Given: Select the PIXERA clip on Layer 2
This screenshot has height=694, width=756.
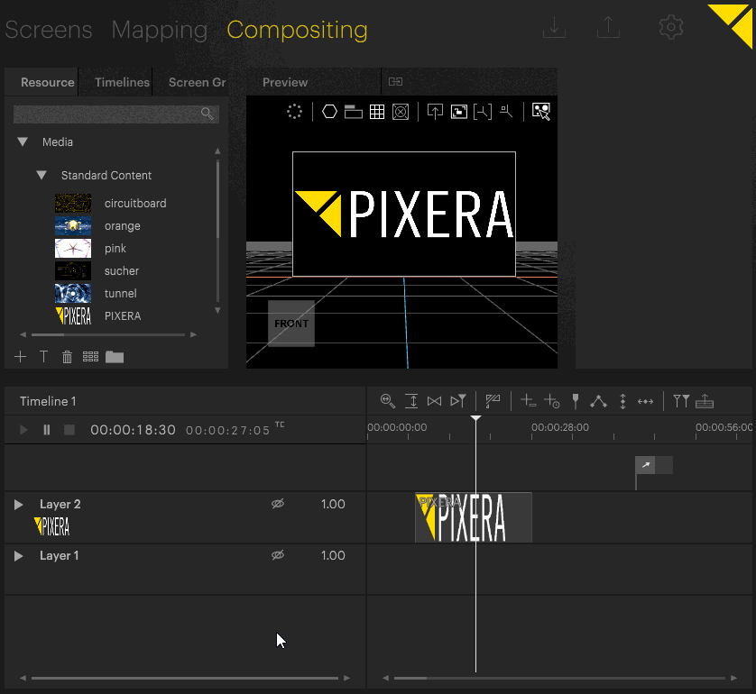Looking at the screenshot, I should [474, 517].
